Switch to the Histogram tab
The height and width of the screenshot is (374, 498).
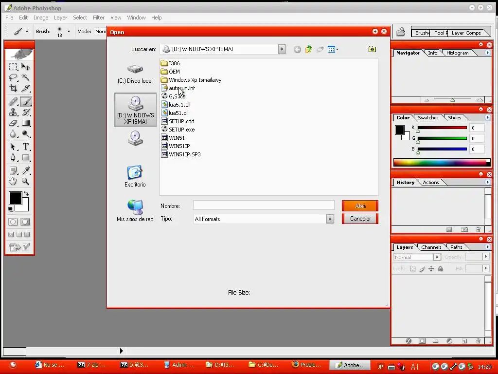[457, 53]
